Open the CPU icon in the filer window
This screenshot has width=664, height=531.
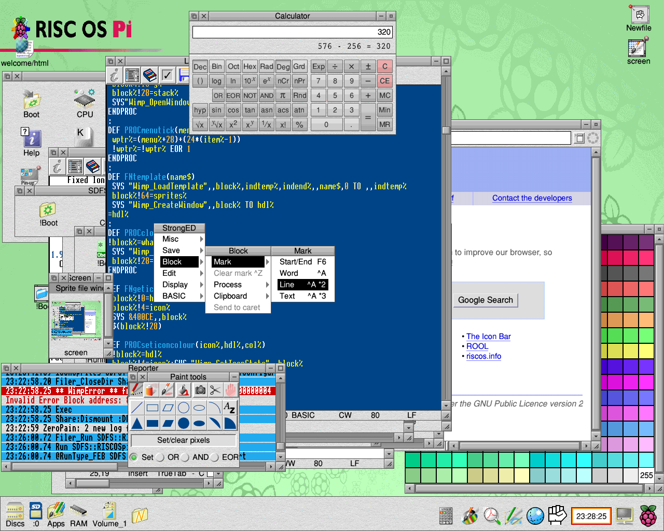(x=85, y=103)
